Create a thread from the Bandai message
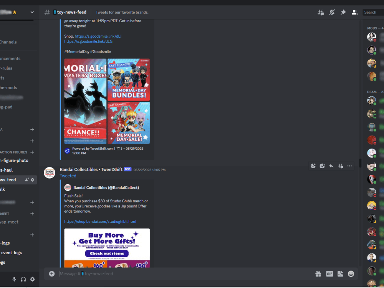 [340, 166]
